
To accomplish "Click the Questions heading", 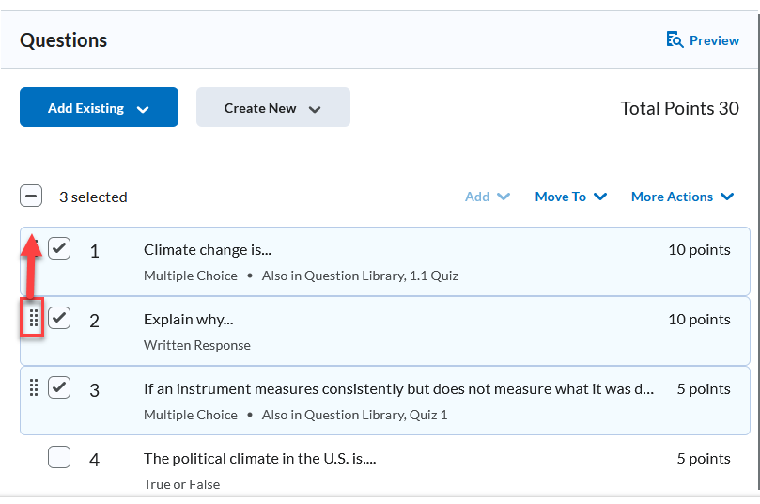I will (64, 40).
